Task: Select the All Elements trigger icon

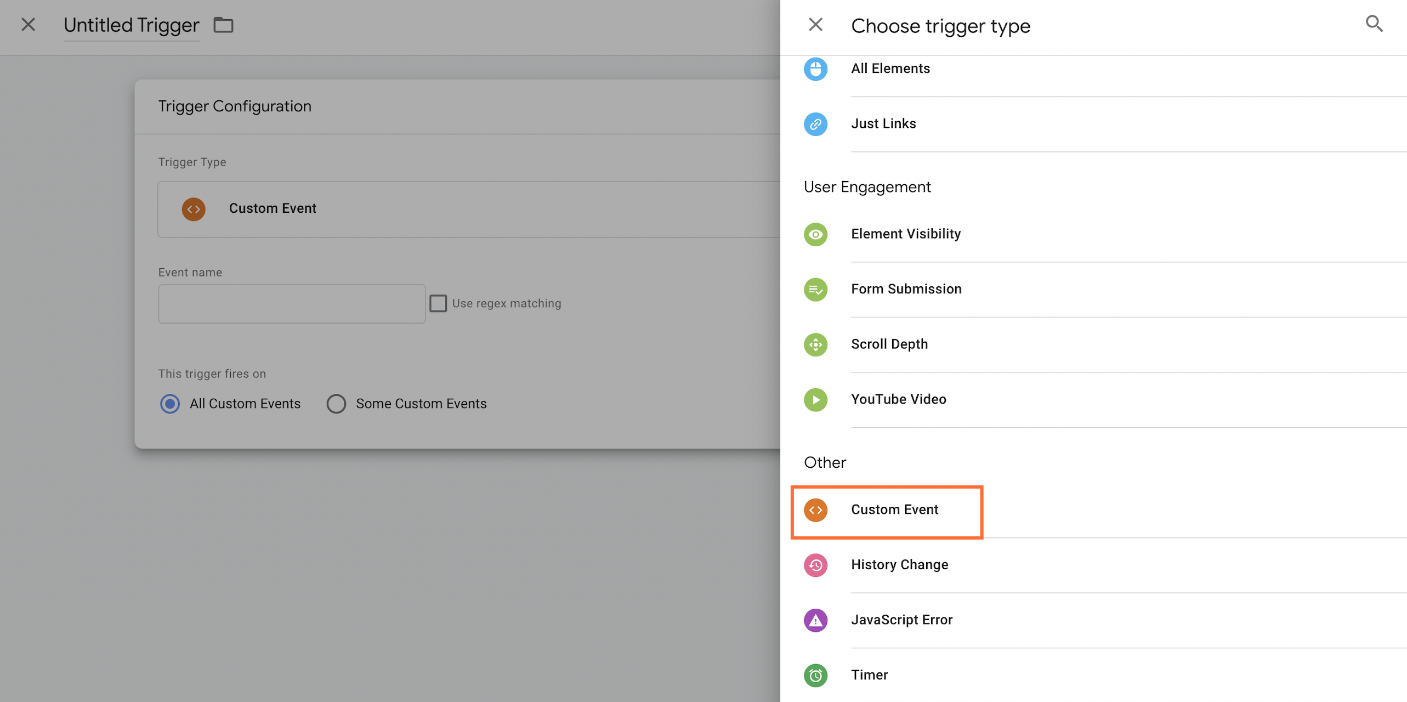Action: pyautogui.click(x=815, y=69)
